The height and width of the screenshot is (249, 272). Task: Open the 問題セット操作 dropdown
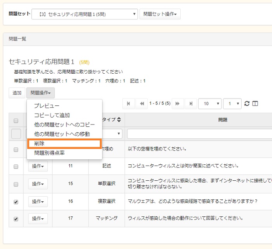(160, 14)
